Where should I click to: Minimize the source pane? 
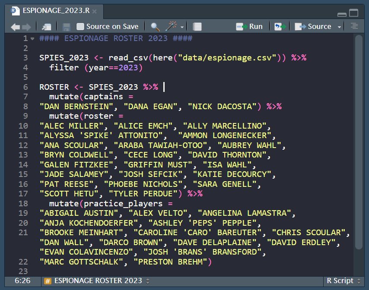[342, 14]
